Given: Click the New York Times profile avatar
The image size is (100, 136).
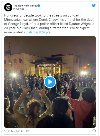Looking at the screenshot, I should coord(8,7).
